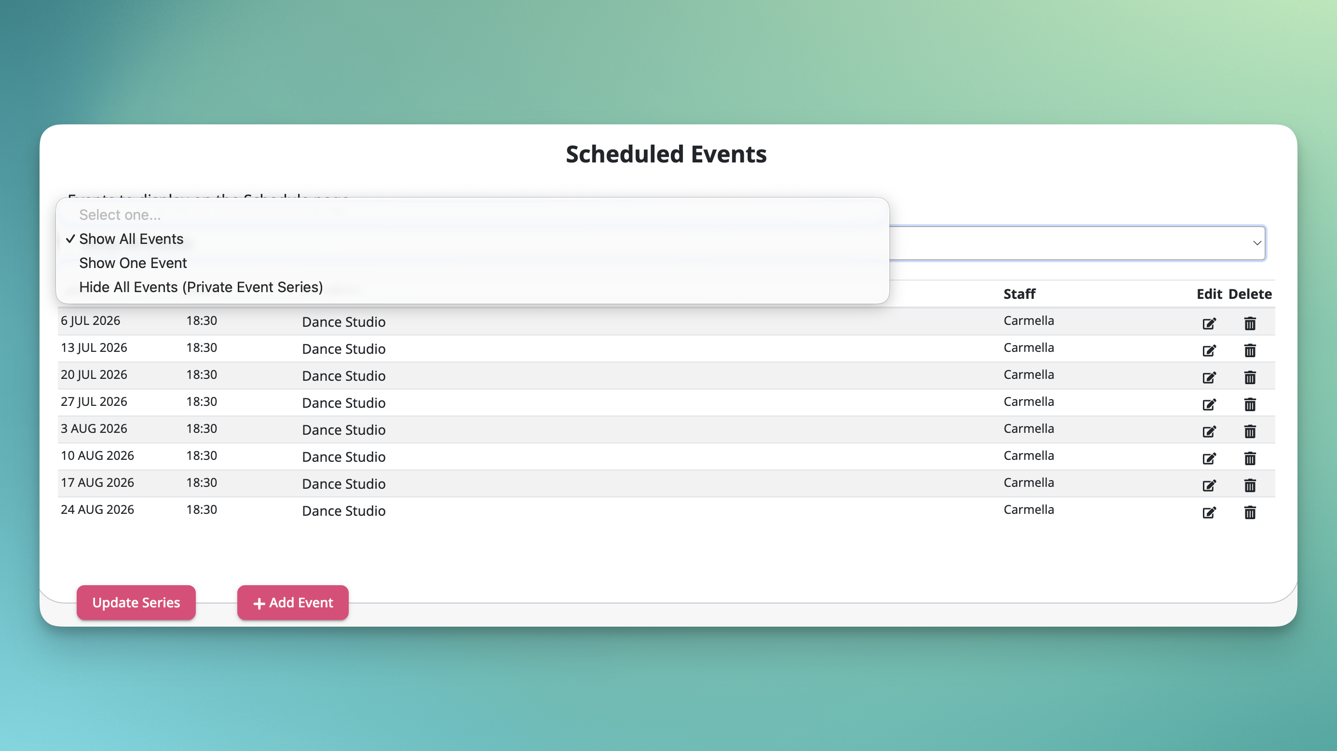Delete the 13 JUL 2026 event
The height and width of the screenshot is (751, 1337).
click(x=1250, y=350)
